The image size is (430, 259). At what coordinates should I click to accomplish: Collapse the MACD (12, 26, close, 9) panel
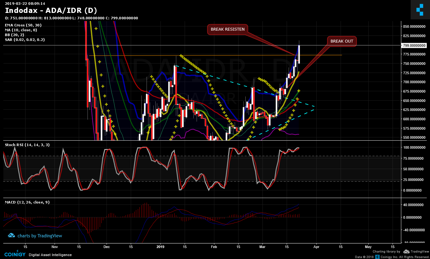[x=27, y=202]
